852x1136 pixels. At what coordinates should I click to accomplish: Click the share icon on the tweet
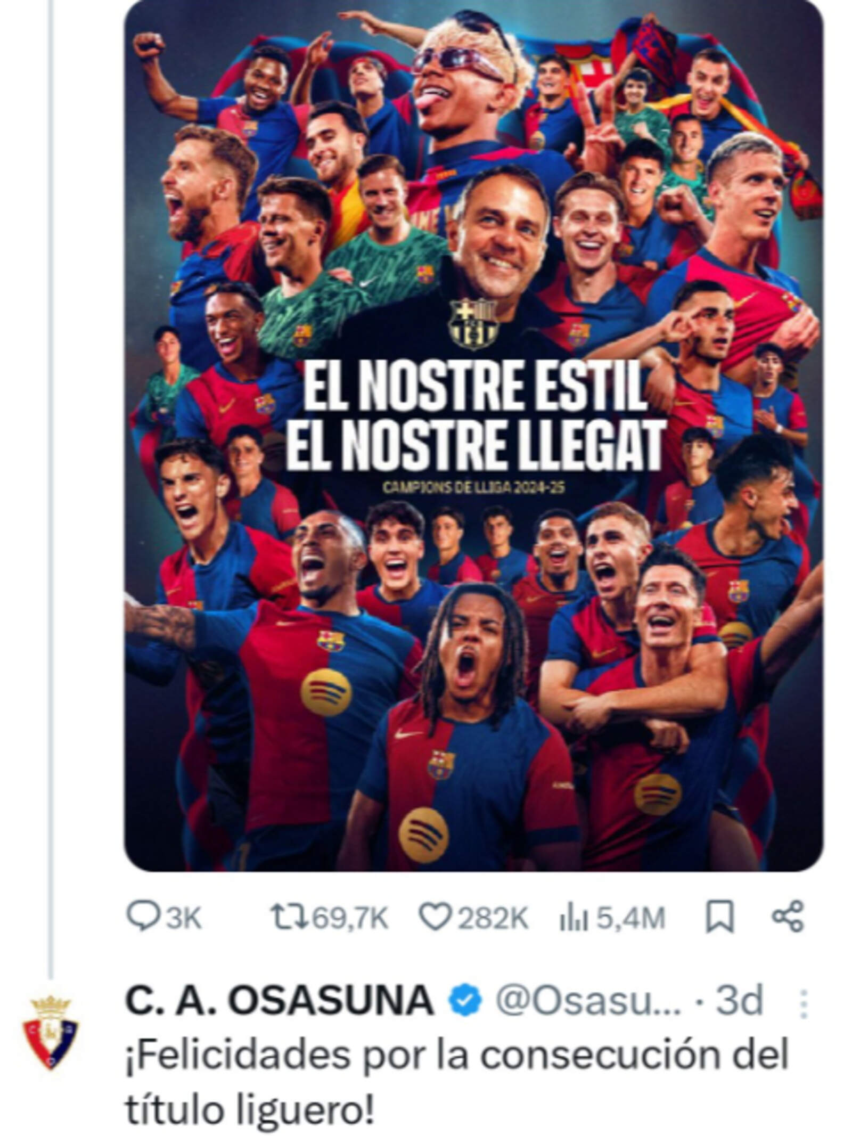(x=787, y=917)
